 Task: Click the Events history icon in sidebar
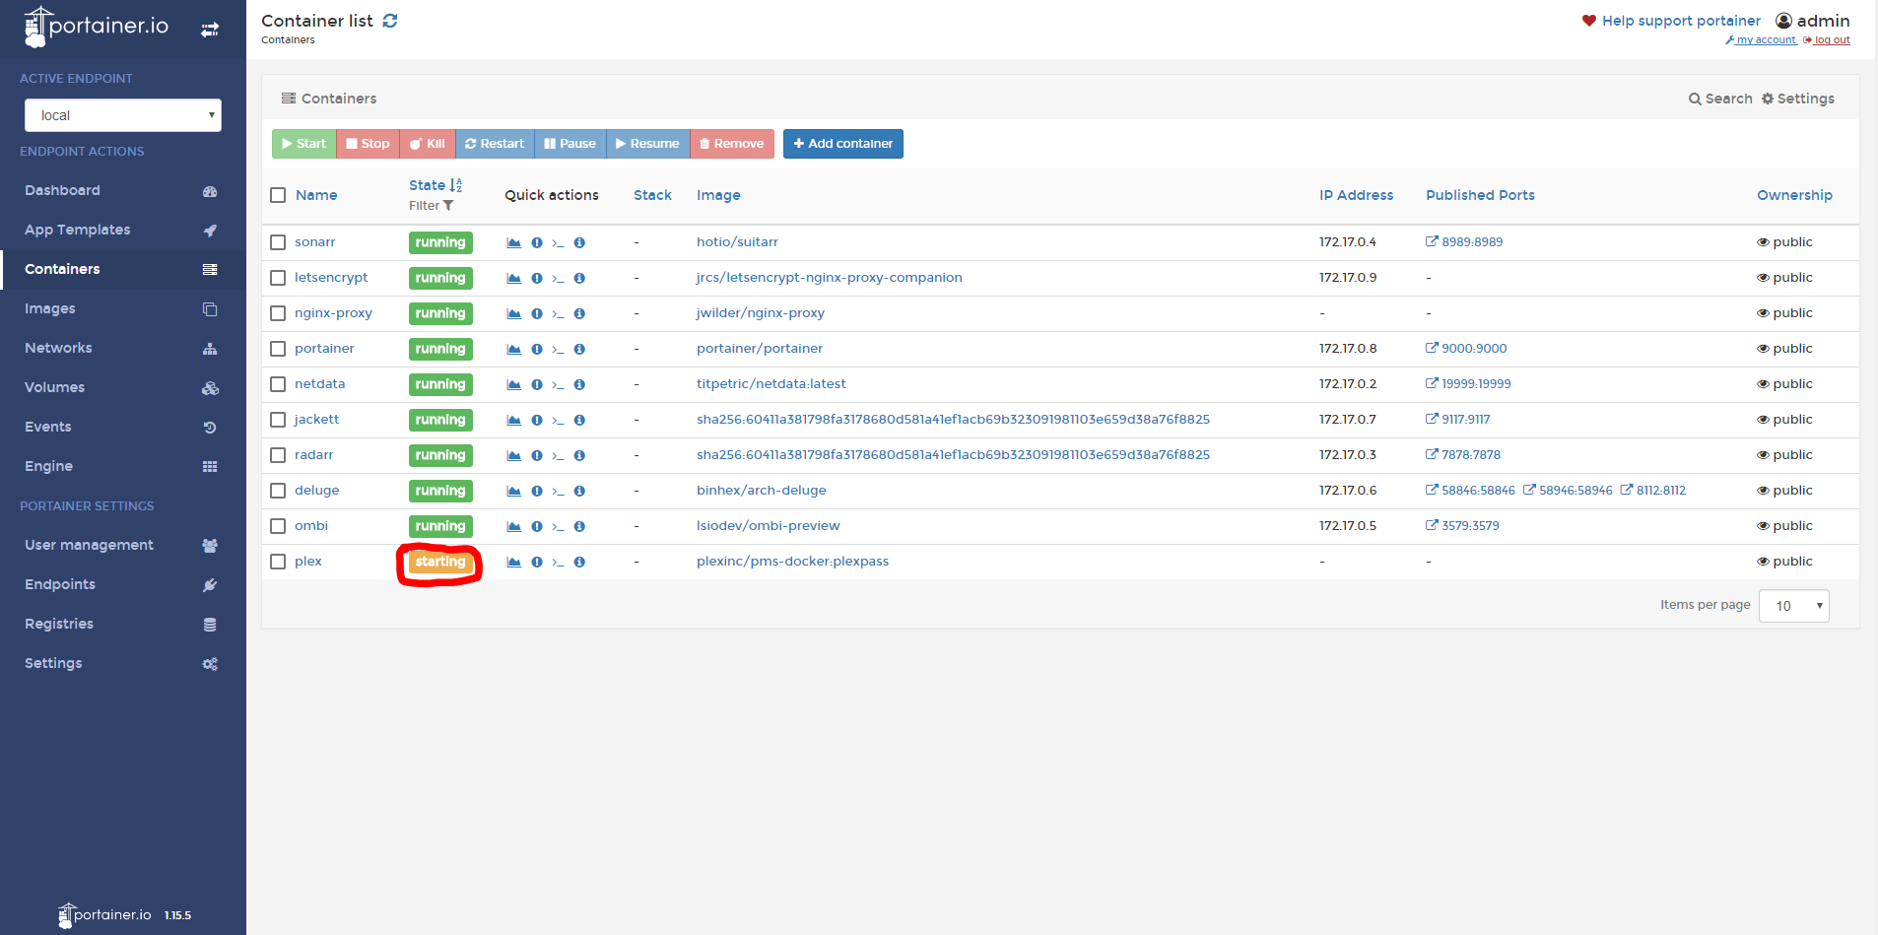coord(210,428)
